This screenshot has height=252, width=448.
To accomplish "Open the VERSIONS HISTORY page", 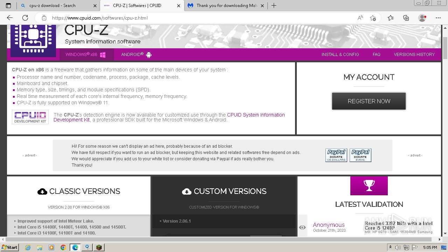I will coord(414,55).
